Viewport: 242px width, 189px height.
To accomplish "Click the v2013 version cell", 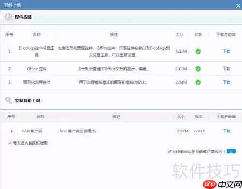I will click(x=199, y=131).
